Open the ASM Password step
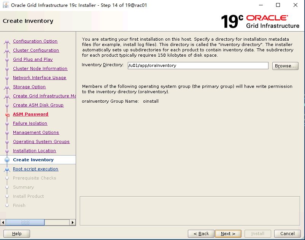The width and height of the screenshot is (305, 240). [x=30, y=114]
